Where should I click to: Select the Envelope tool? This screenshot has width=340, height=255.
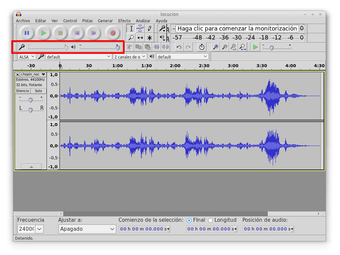tap(140, 28)
